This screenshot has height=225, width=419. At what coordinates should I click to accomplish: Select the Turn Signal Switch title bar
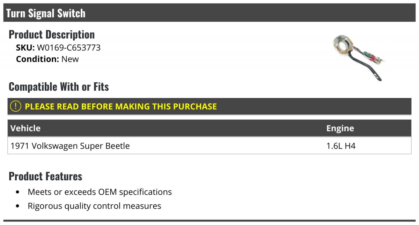tap(209, 13)
